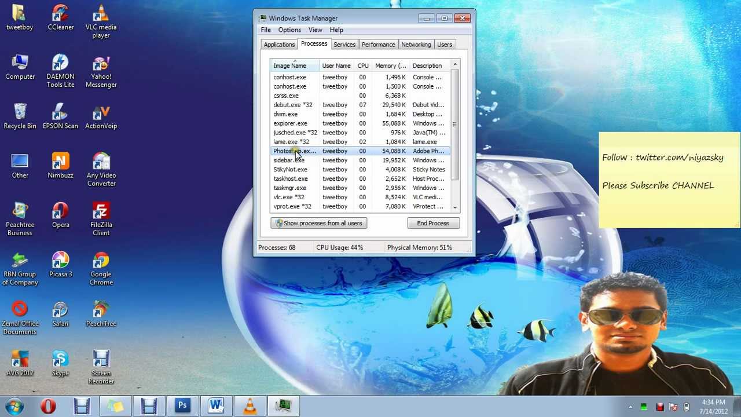Select the debut.exe *32 process row
741x417 pixels.
pos(360,105)
